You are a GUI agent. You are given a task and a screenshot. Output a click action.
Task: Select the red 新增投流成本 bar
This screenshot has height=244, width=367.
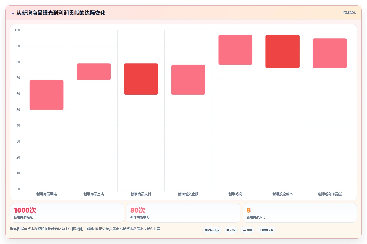pyautogui.click(x=283, y=51)
